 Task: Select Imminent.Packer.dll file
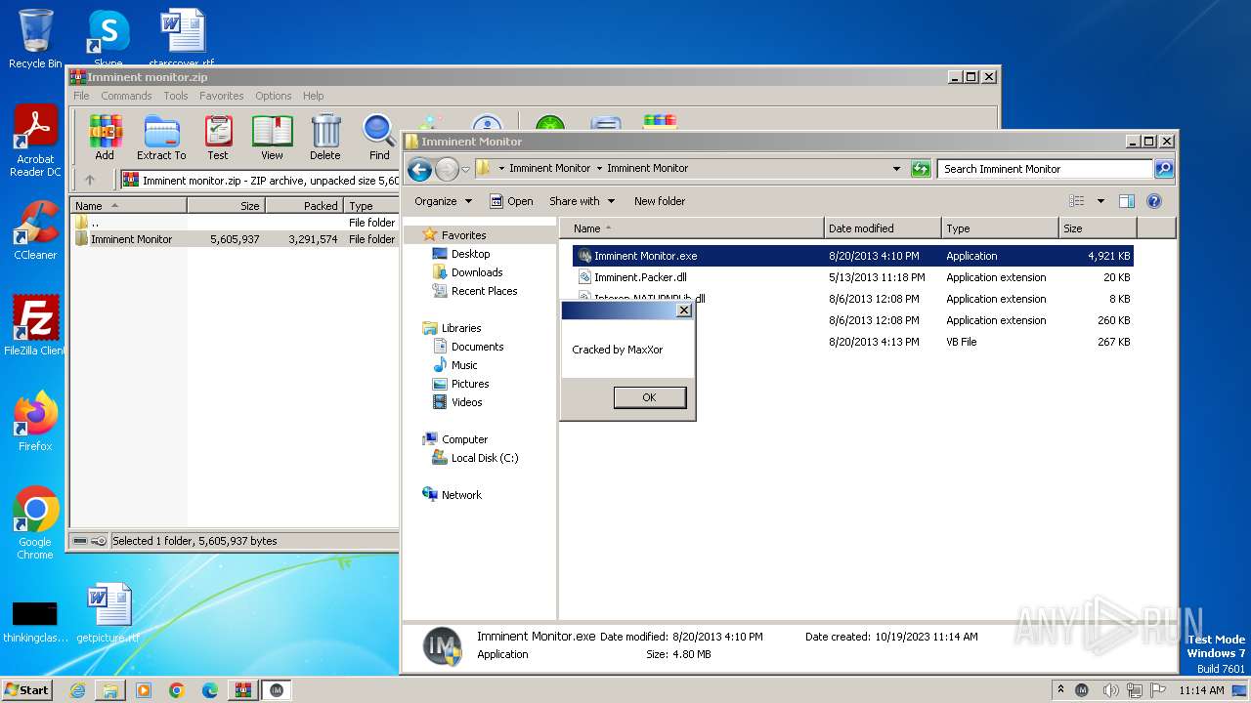pos(640,277)
